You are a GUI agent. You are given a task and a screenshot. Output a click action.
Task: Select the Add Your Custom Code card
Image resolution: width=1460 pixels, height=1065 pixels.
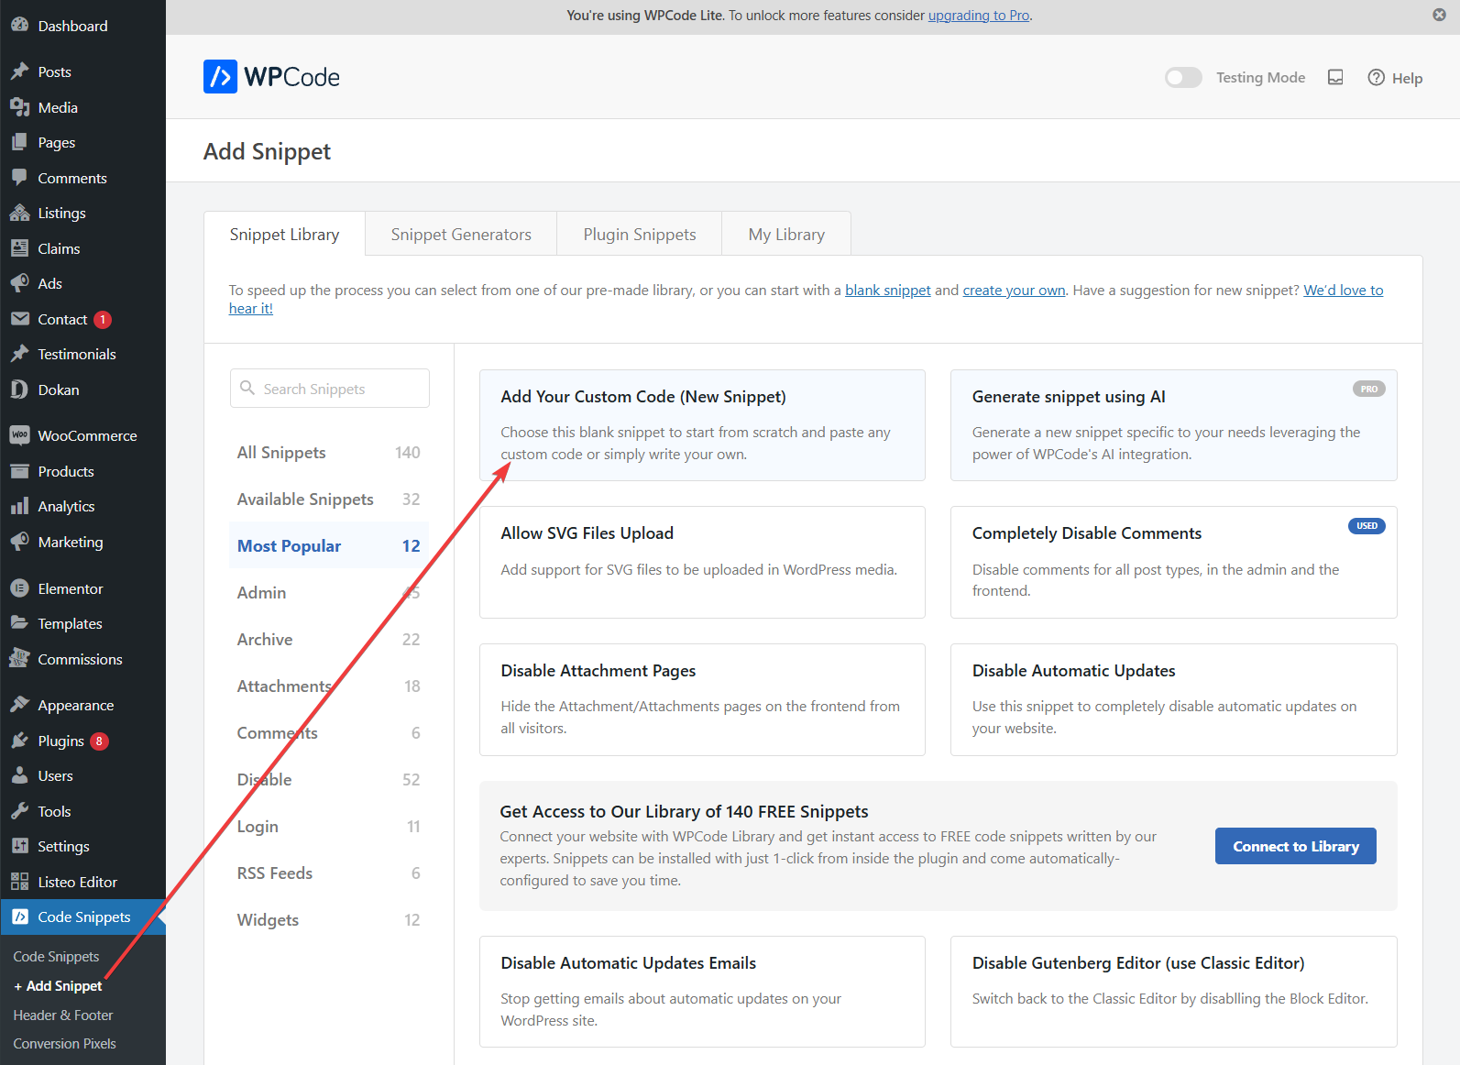pos(702,425)
